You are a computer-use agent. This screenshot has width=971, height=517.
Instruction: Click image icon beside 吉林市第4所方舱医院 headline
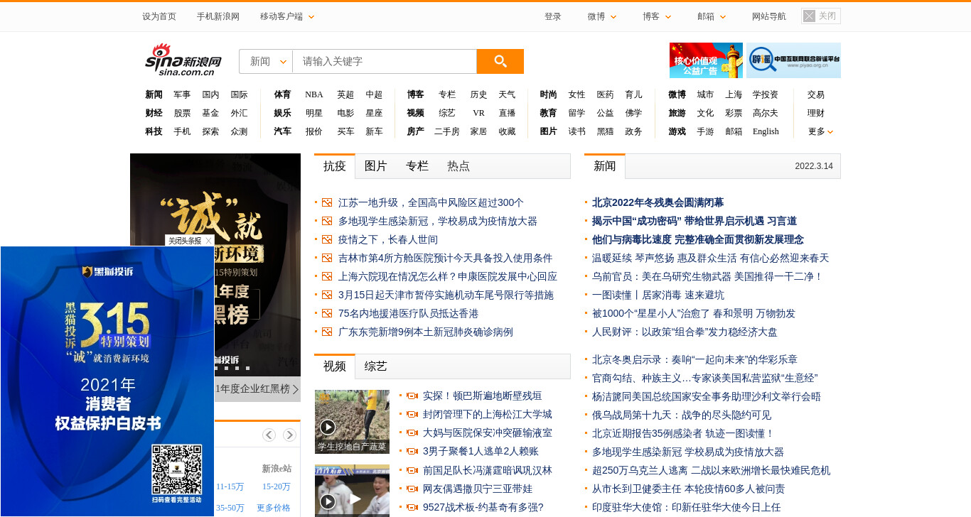pos(327,258)
